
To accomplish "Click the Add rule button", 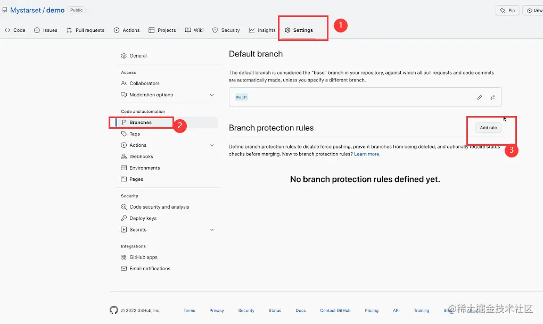I will [x=488, y=128].
